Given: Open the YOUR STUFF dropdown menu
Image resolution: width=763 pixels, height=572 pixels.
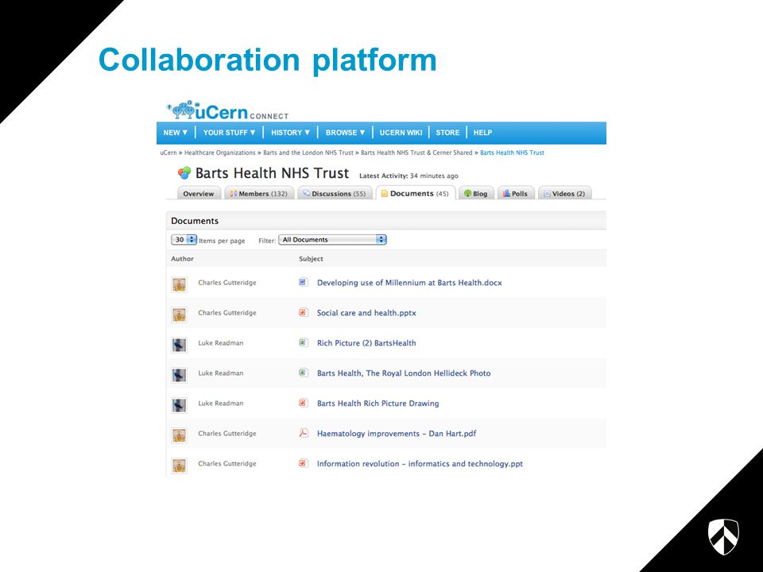Looking at the screenshot, I should pos(229,133).
